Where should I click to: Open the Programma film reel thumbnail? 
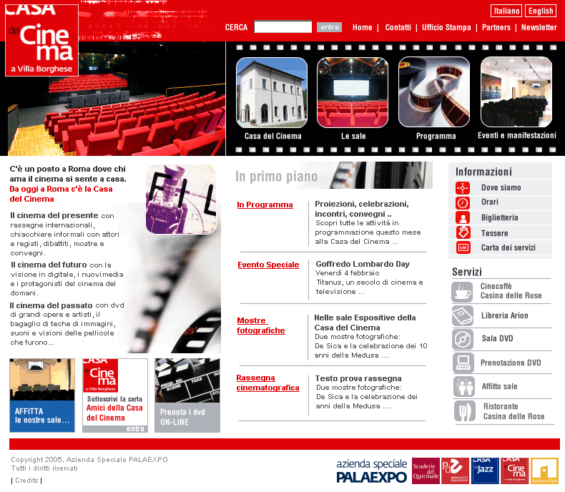coord(434,92)
